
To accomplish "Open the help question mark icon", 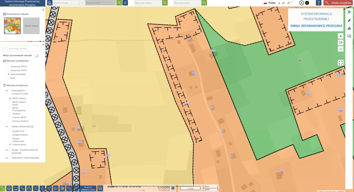I will [319, 3].
